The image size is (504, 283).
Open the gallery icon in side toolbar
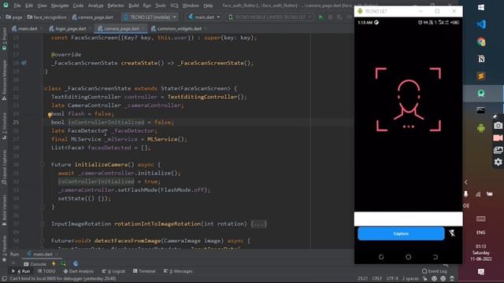[x=498, y=150]
